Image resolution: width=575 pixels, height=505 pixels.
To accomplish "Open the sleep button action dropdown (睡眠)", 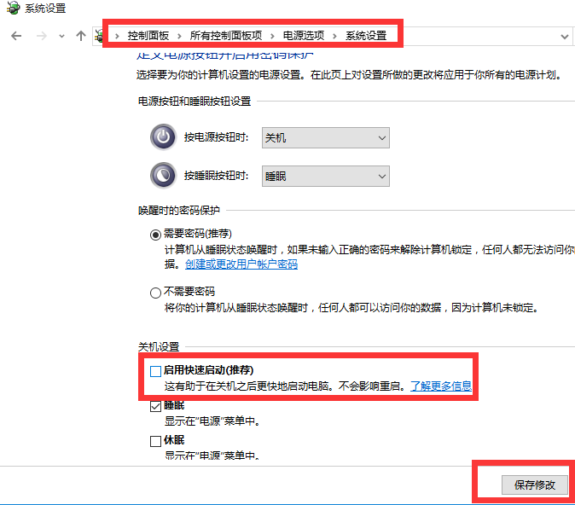I will pos(325,176).
